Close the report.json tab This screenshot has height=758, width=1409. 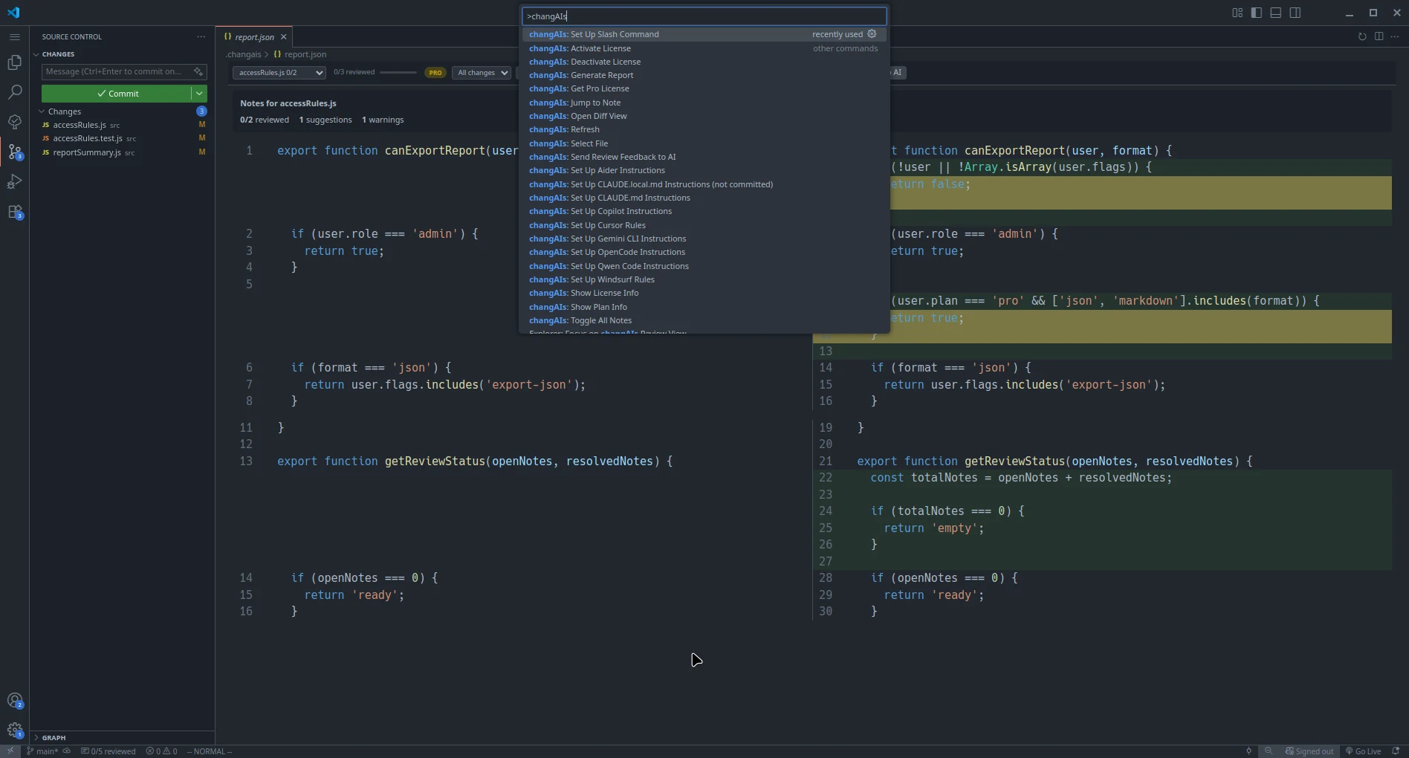[283, 36]
